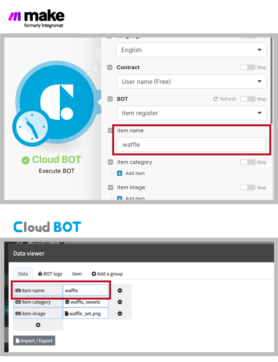The width and height of the screenshot is (278, 362).
Task: Click the Import / Export button
Action: coord(34,341)
